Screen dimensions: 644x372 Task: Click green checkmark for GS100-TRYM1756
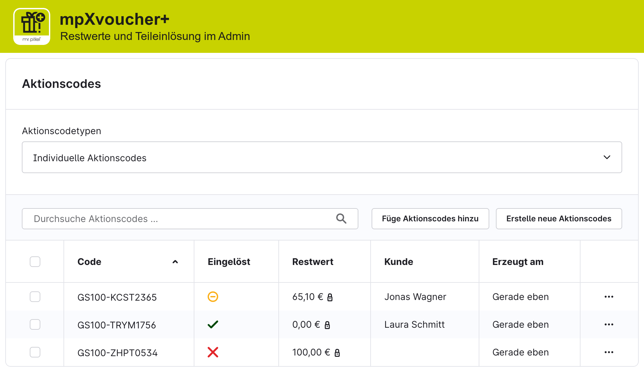pos(213,324)
